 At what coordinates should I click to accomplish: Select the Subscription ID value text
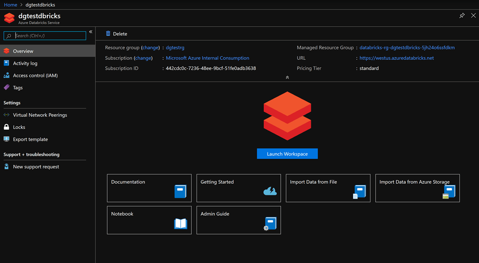click(211, 68)
